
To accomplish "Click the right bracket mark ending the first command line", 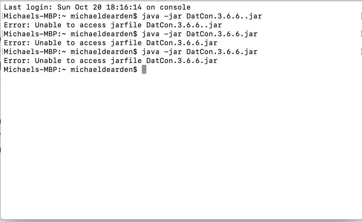I will 361,16.
